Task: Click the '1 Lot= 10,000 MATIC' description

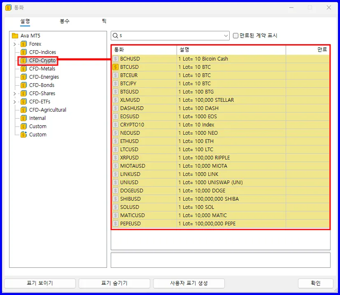Action: [203, 215]
